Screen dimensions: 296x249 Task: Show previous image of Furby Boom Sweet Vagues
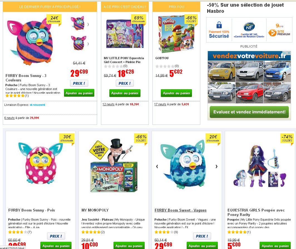coord(157,166)
